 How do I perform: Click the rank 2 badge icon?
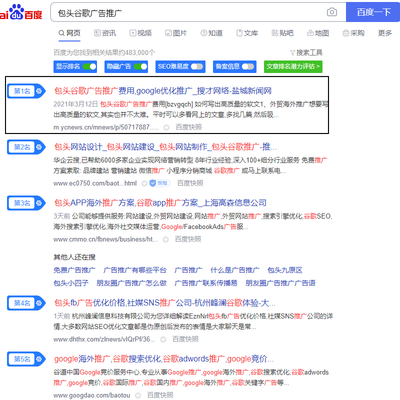pos(26,147)
